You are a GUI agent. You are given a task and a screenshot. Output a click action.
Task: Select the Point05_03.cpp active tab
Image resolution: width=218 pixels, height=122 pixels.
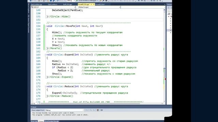point(84,4)
